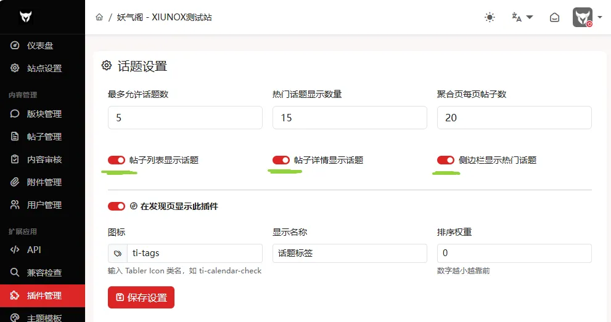
Task: Click the 内容管理 section label
Action: (23, 95)
